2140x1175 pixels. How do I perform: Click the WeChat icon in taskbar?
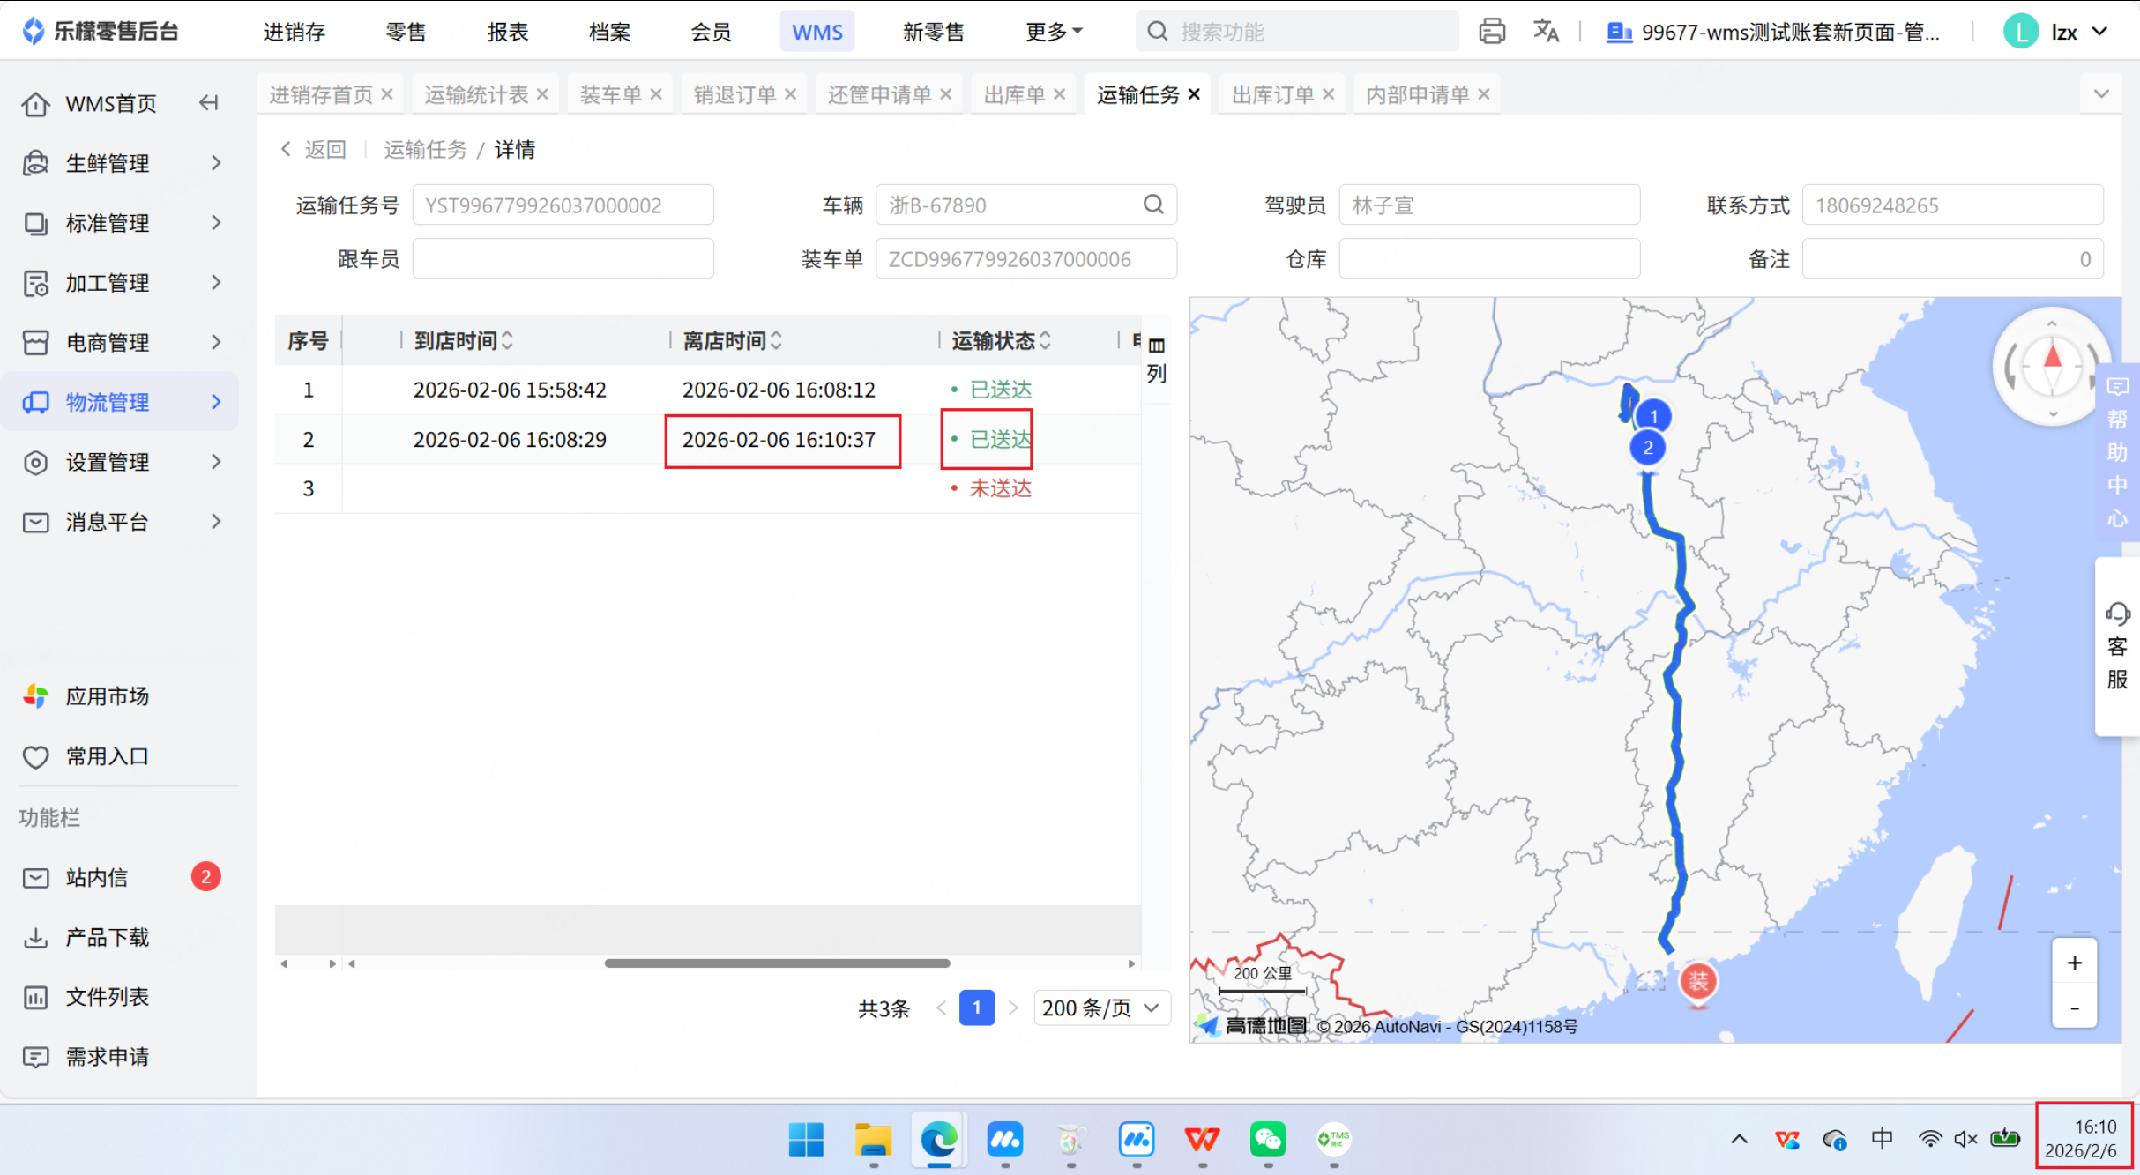pyautogui.click(x=1267, y=1140)
